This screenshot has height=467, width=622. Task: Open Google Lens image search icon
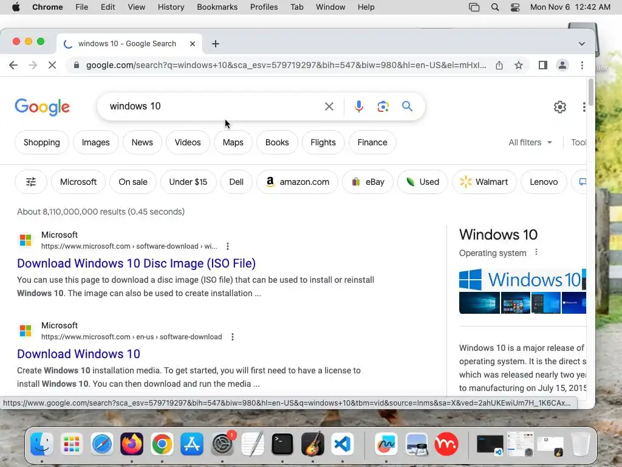[383, 106]
